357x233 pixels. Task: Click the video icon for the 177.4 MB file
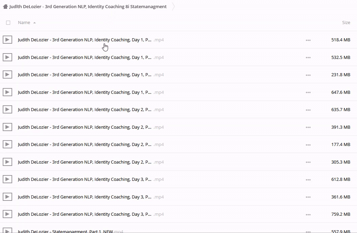click(7, 145)
